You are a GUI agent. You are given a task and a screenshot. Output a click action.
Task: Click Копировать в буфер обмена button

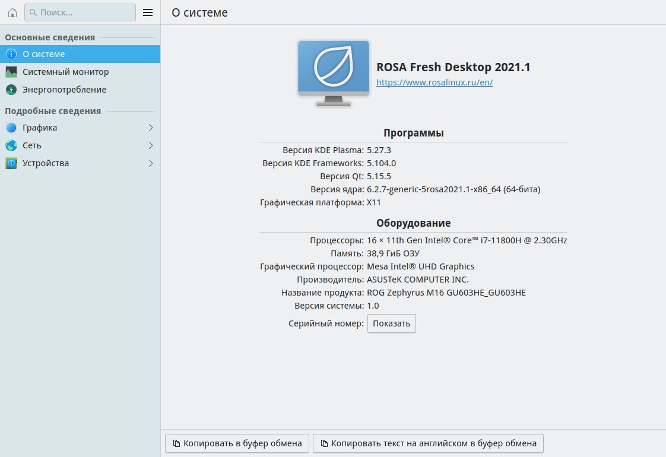(237, 443)
